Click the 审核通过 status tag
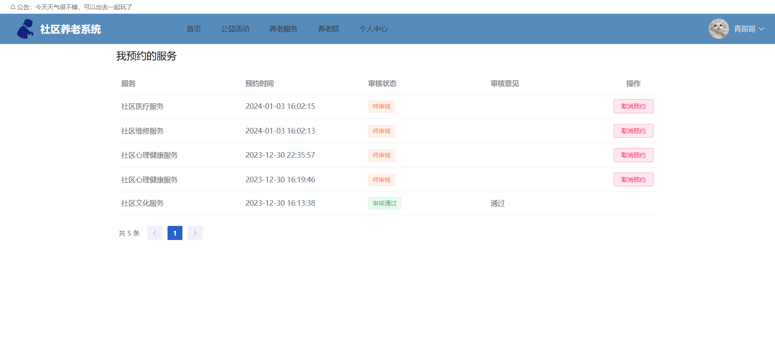Screen dimensions: 775x355 (385, 203)
